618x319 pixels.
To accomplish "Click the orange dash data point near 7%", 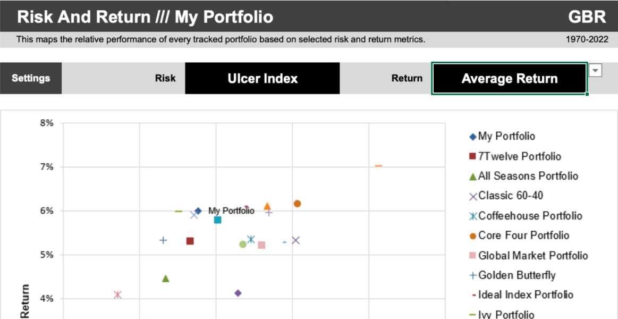I will click(x=379, y=166).
